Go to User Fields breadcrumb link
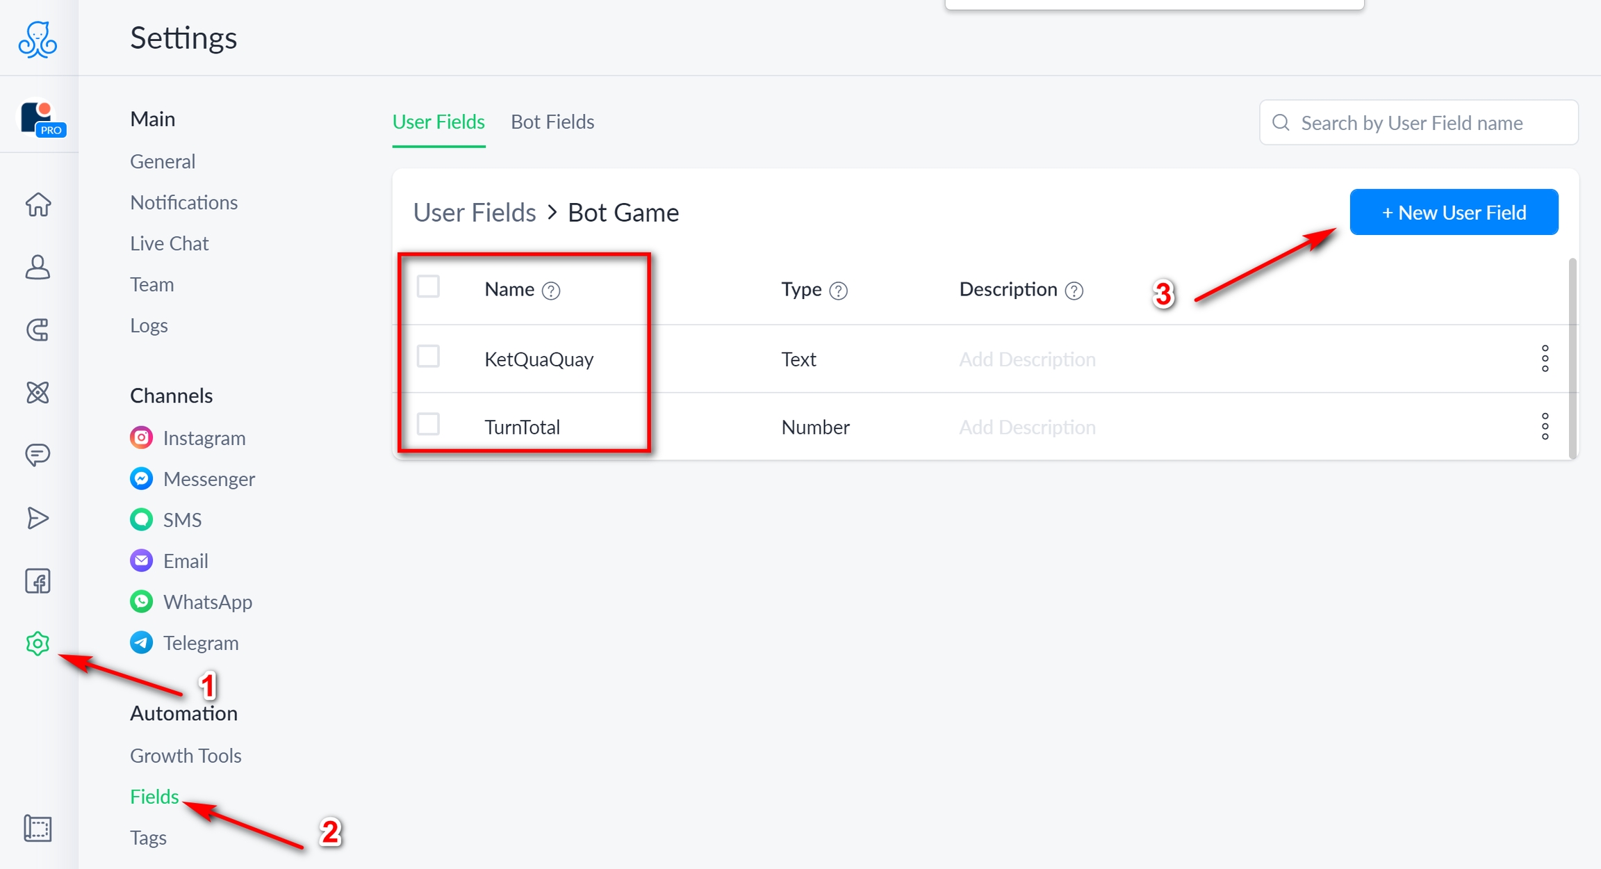Viewport: 1601px width, 869px height. tap(475, 212)
